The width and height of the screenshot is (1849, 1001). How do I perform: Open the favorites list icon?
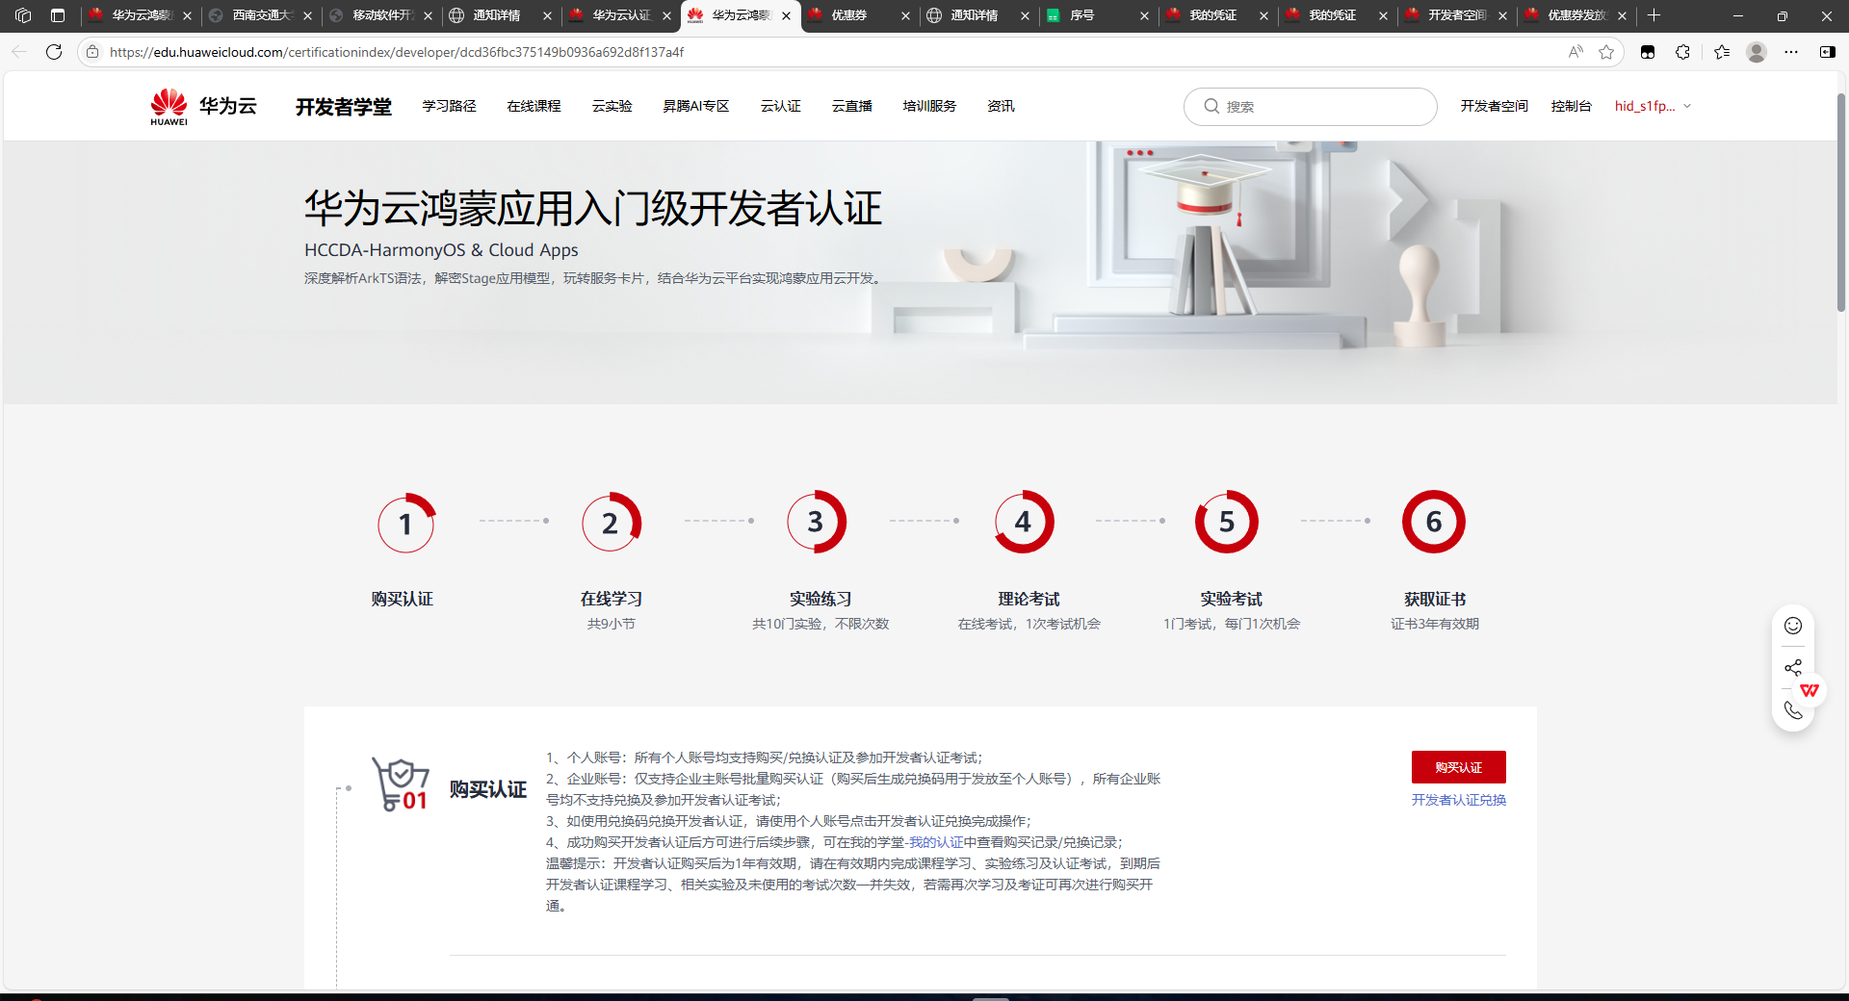pyautogui.click(x=1722, y=52)
